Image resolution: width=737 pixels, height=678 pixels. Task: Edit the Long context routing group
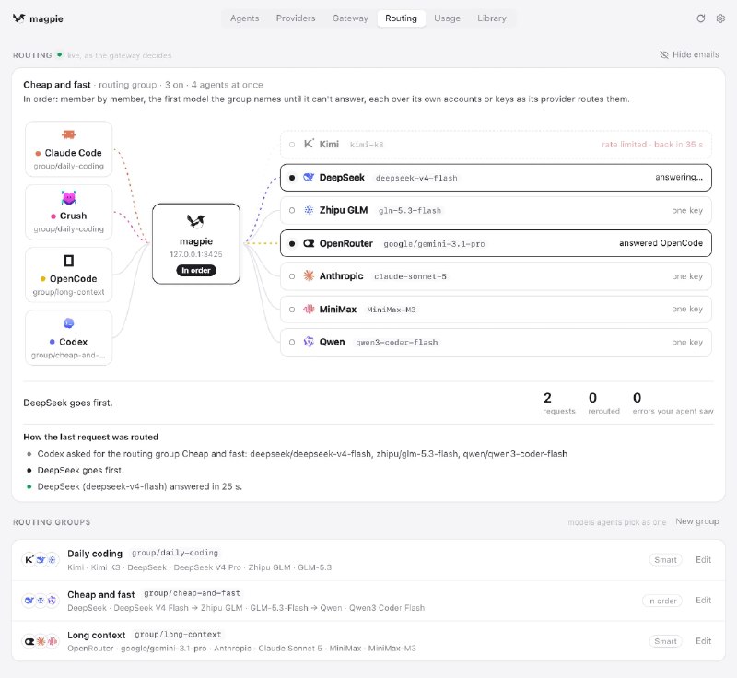pos(703,641)
